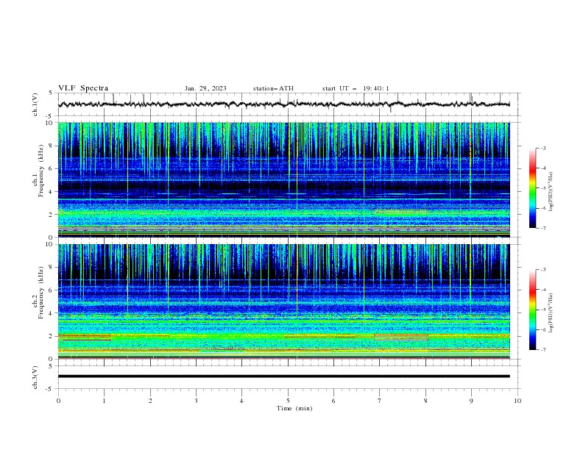This screenshot has height=450, width=583.
Task: Click the "5" volt tick on ch.1(V) axis
Action: (52, 93)
